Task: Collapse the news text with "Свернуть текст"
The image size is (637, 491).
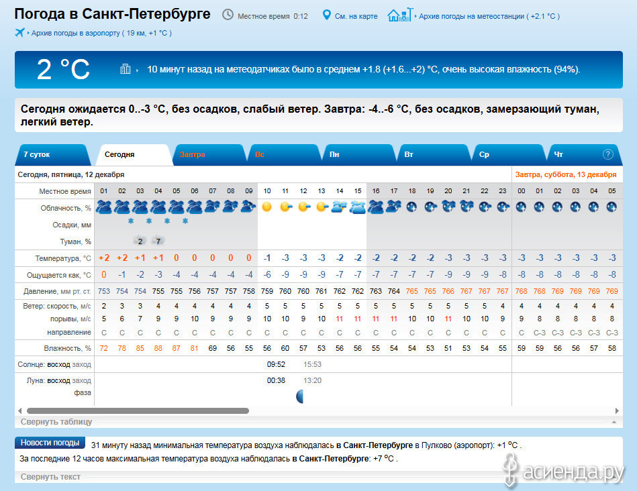Action: point(50,477)
